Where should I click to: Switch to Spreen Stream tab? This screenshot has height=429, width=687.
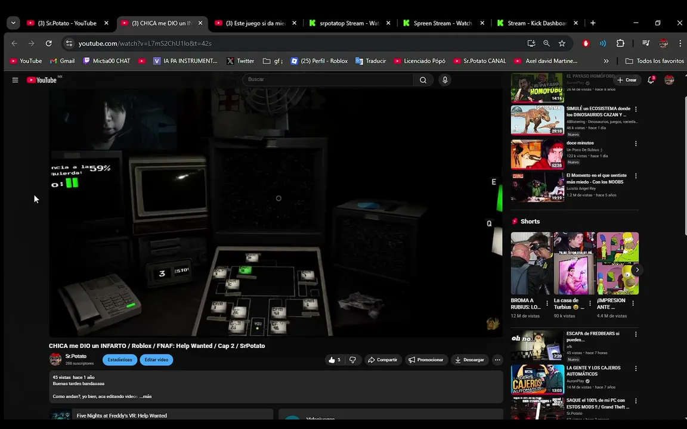tap(442, 23)
